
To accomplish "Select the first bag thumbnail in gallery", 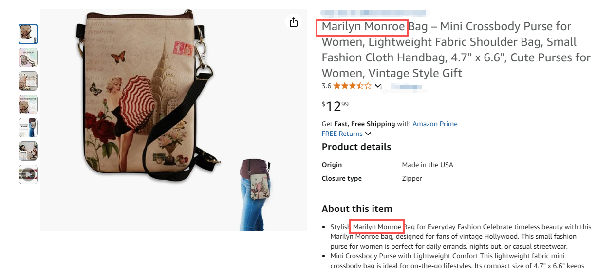I will click(28, 34).
